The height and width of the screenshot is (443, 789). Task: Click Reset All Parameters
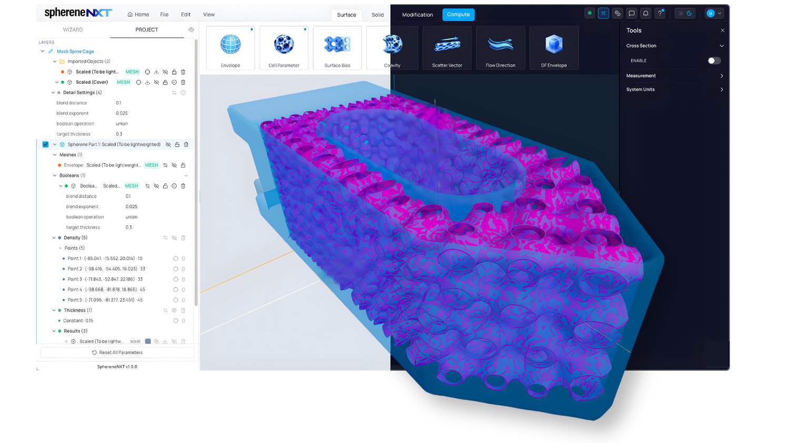117,353
